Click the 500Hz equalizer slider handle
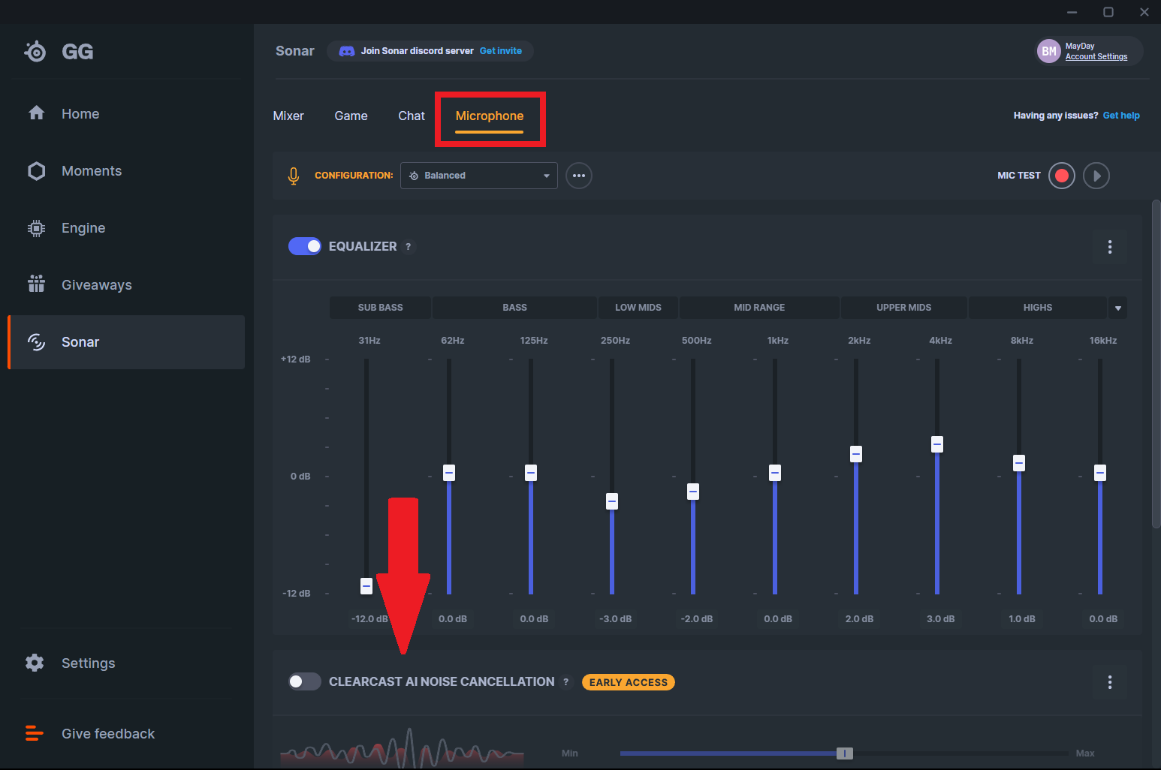Screen dimensions: 1161x770 pos(693,492)
